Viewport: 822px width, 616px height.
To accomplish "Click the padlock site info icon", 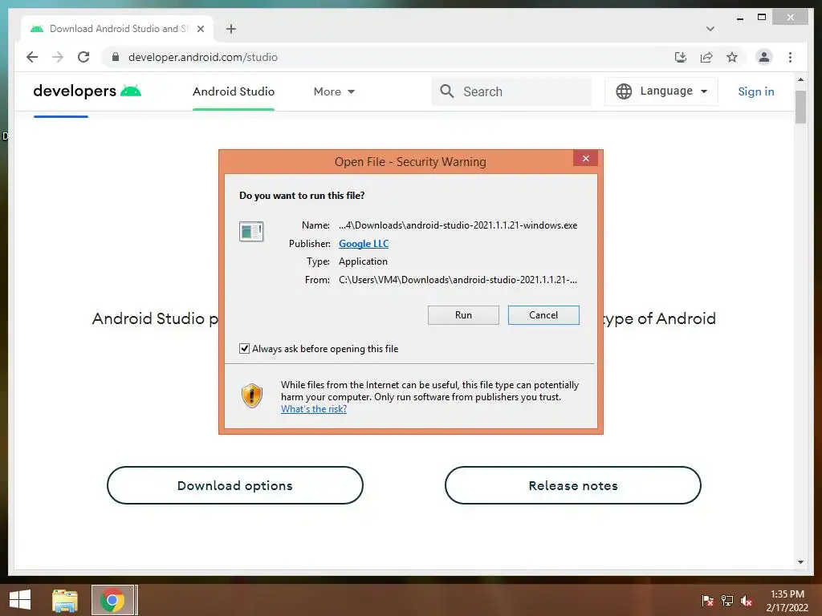I will [116, 57].
